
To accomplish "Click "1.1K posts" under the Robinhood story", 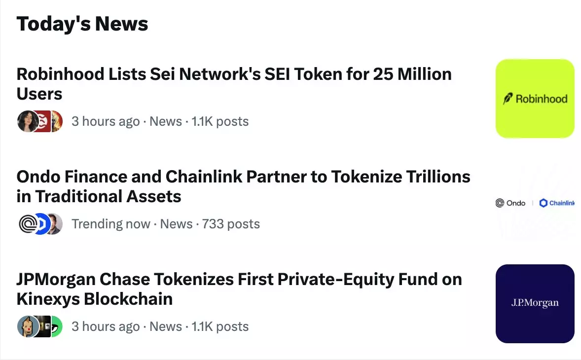I will pyautogui.click(x=220, y=121).
